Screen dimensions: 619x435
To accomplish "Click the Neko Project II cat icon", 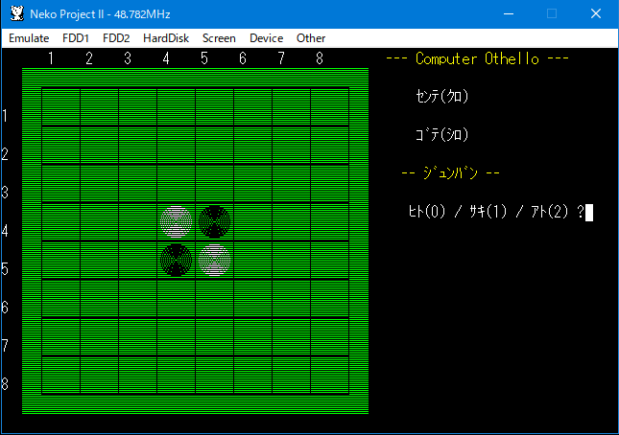I will pos(15,13).
